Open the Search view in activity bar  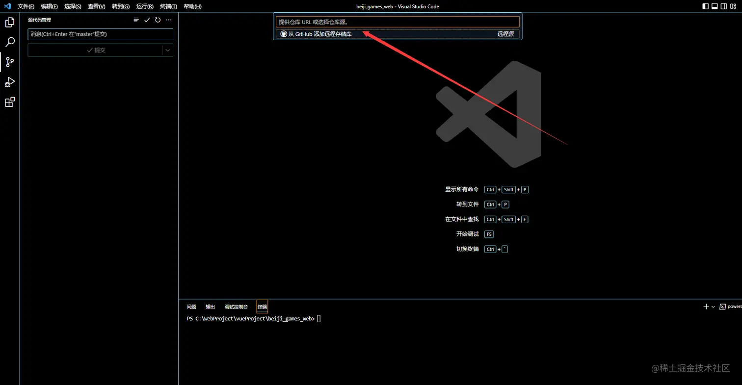tap(9, 42)
